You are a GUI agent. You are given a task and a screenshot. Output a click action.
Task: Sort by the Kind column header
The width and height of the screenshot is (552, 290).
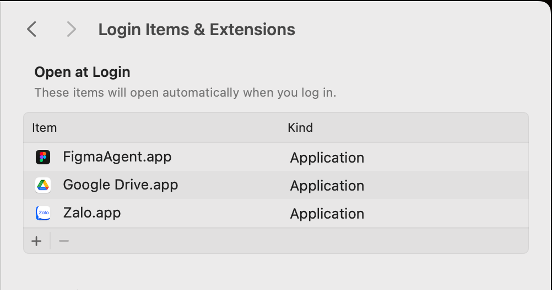coord(300,128)
